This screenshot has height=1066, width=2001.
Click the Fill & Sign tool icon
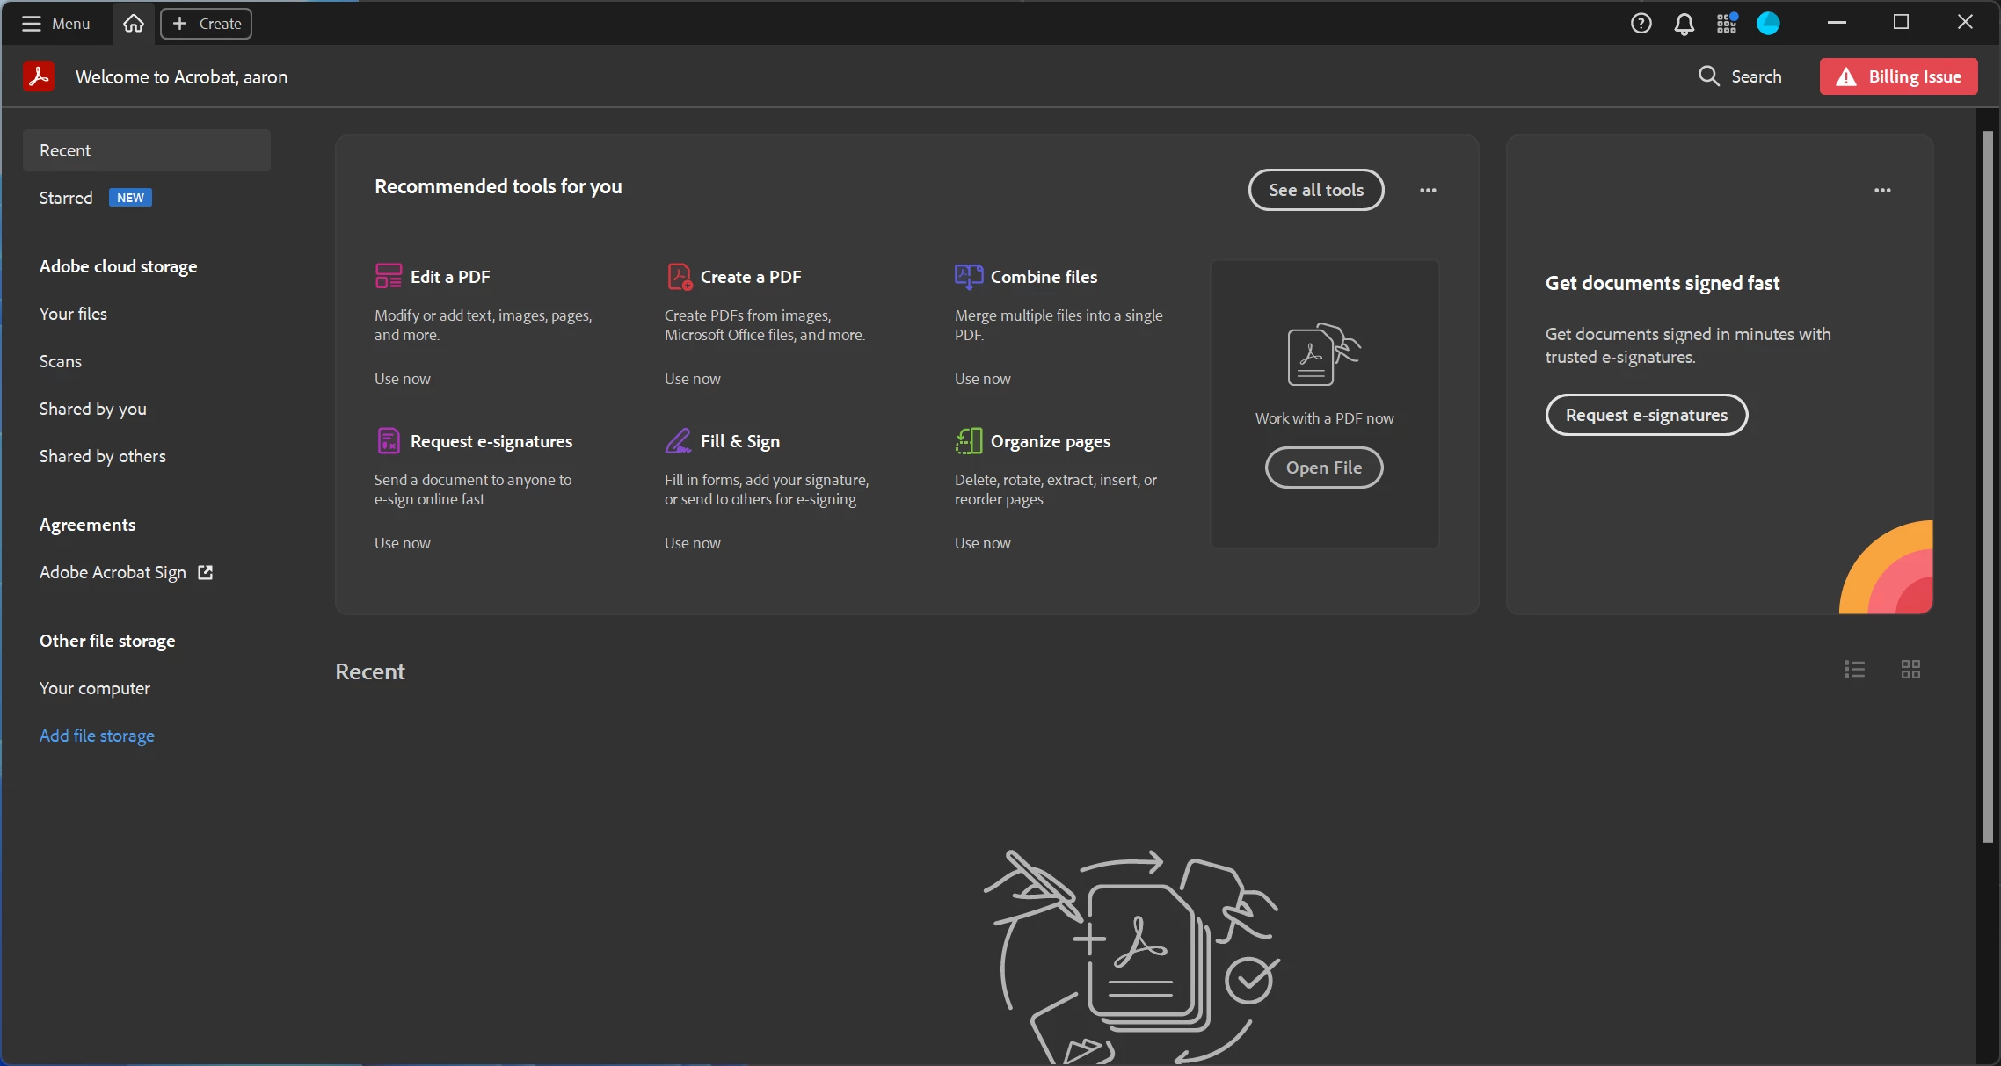pyautogui.click(x=678, y=440)
